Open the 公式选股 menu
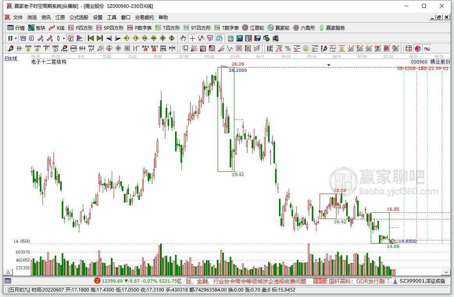This screenshot has width=454, height=297. (79, 17)
